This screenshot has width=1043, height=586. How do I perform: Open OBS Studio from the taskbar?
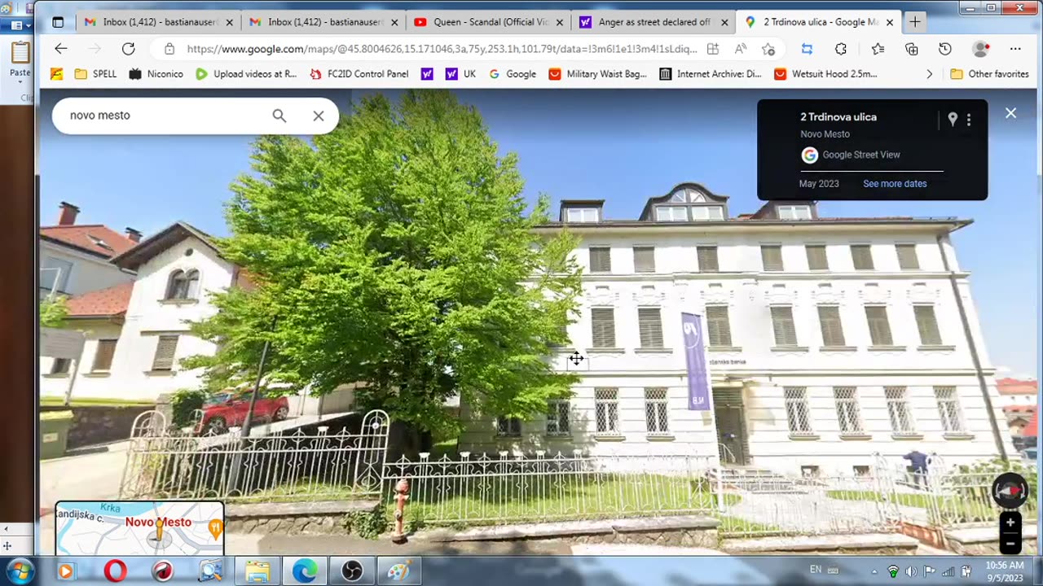pos(352,571)
